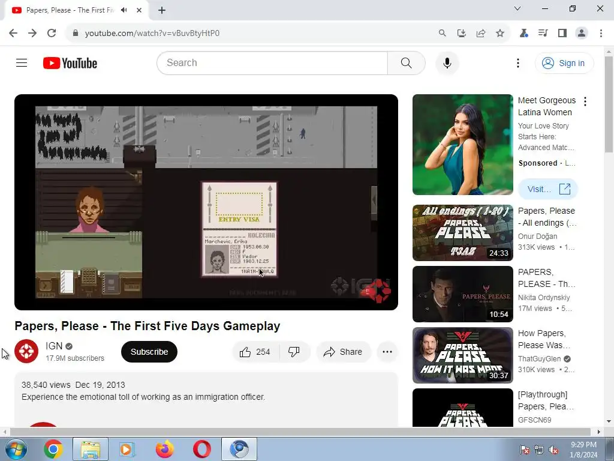
Task: Click the video description text box
Action: pos(206,400)
